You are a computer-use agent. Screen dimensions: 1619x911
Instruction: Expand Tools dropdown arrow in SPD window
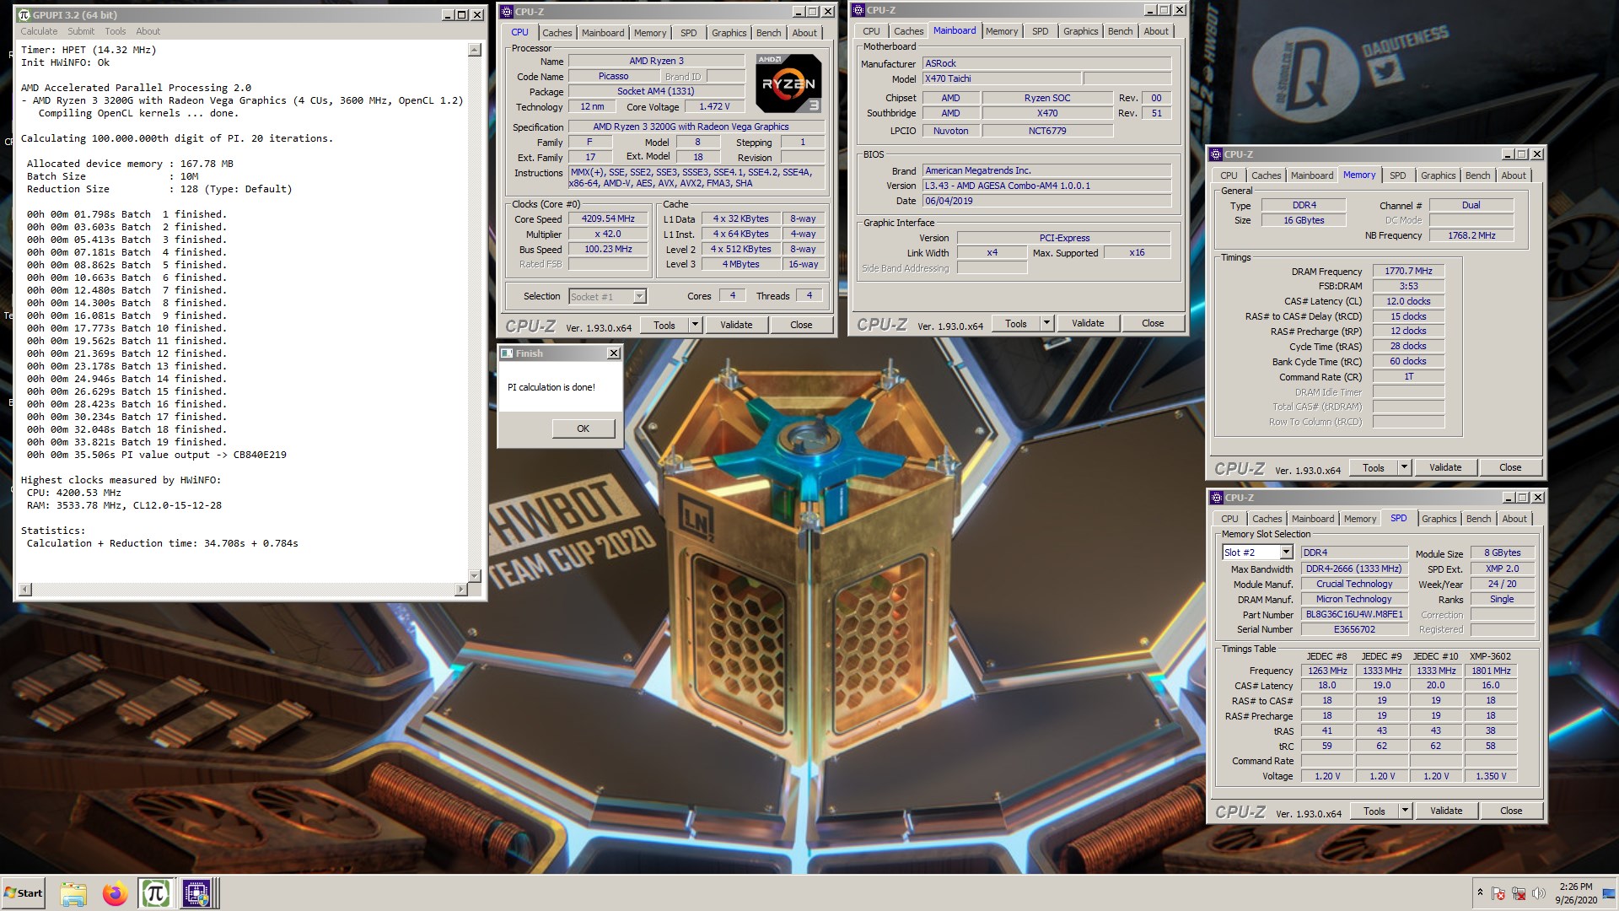click(x=1405, y=811)
